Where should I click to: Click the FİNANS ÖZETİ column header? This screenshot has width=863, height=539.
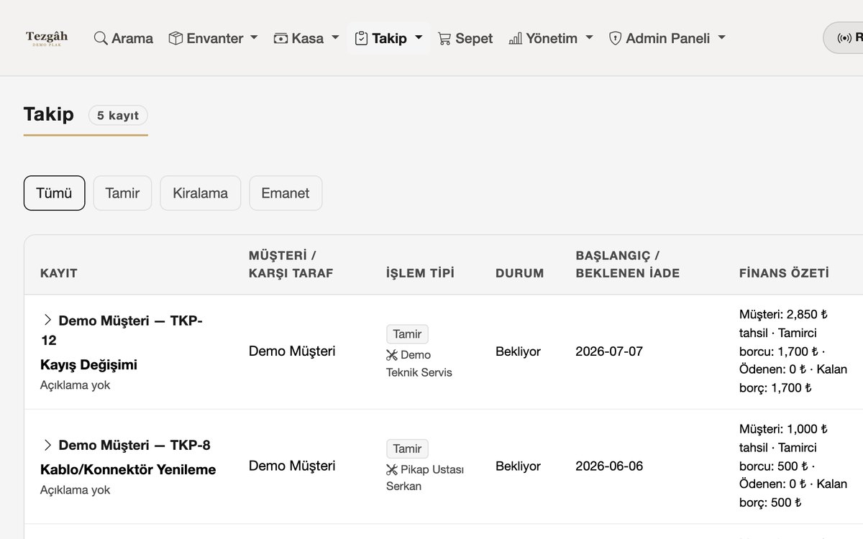(784, 273)
